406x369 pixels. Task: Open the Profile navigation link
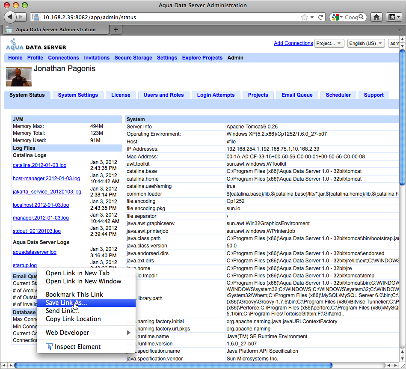pos(35,57)
